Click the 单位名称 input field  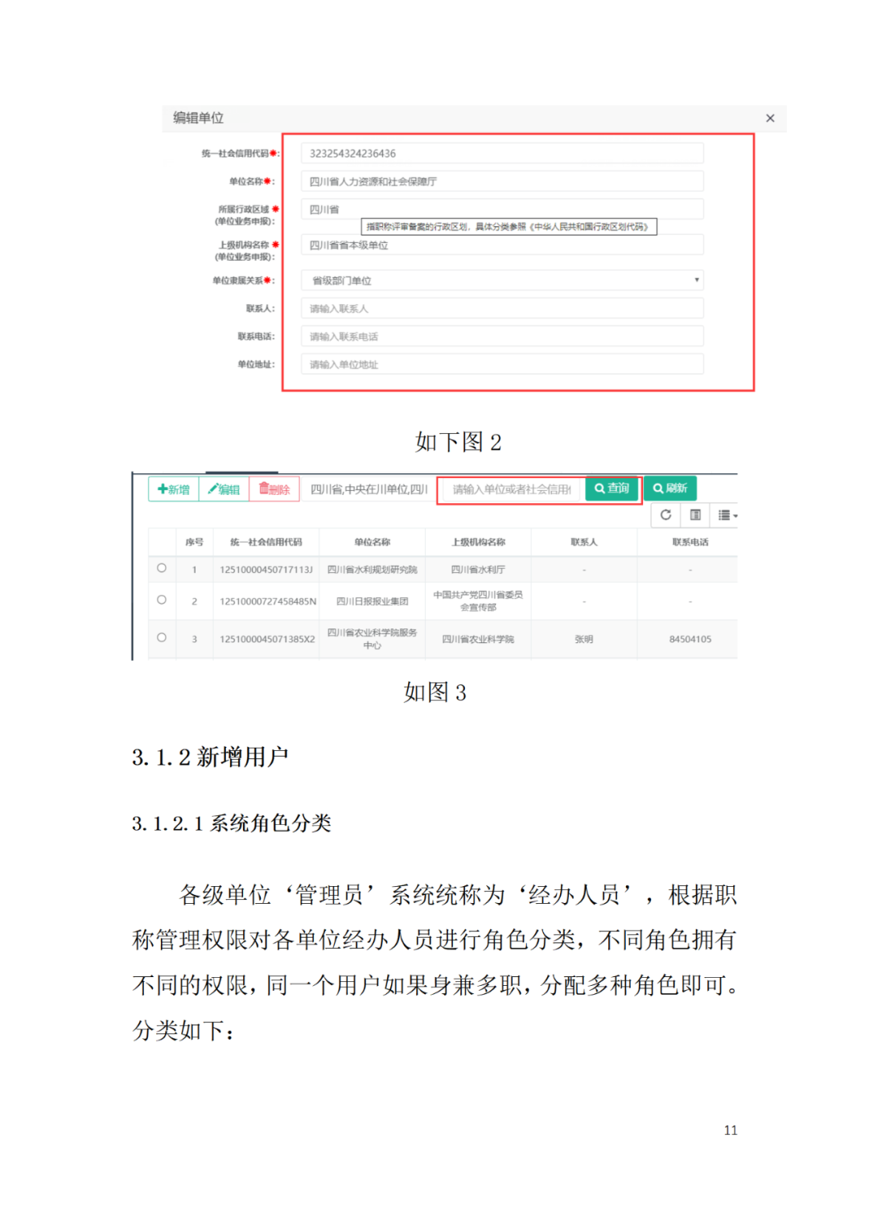click(x=502, y=181)
